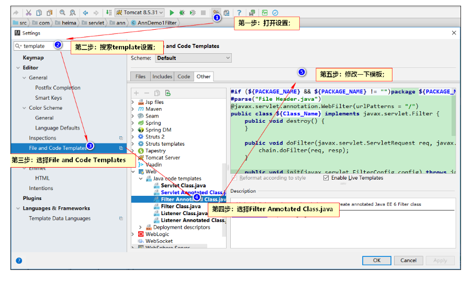Click the undo arrow icon at toolbar start
Screen dimensions: 472x283
[x=16, y=13]
